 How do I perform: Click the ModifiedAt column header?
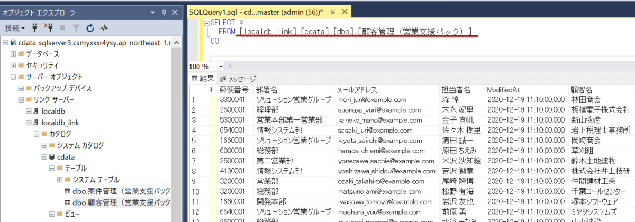(527, 90)
